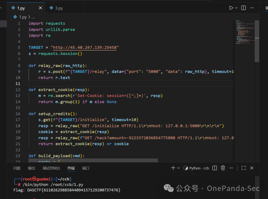The image size is (268, 199).
Task: Click the requests.Session() call on line 6
Action: click(x=60, y=53)
